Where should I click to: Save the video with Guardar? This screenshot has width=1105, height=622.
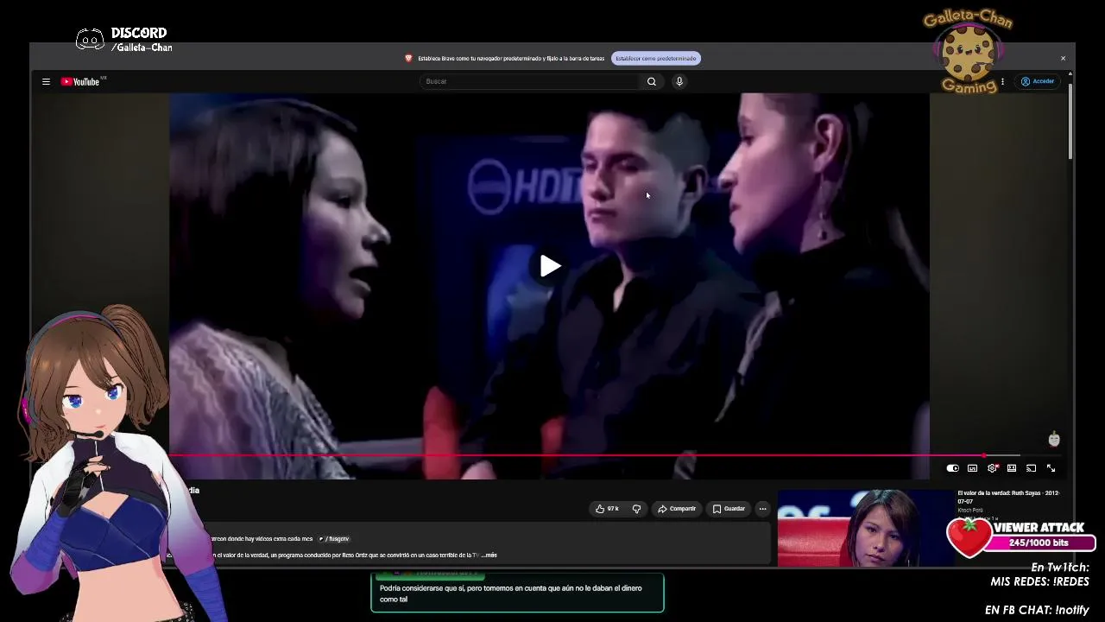click(x=729, y=509)
